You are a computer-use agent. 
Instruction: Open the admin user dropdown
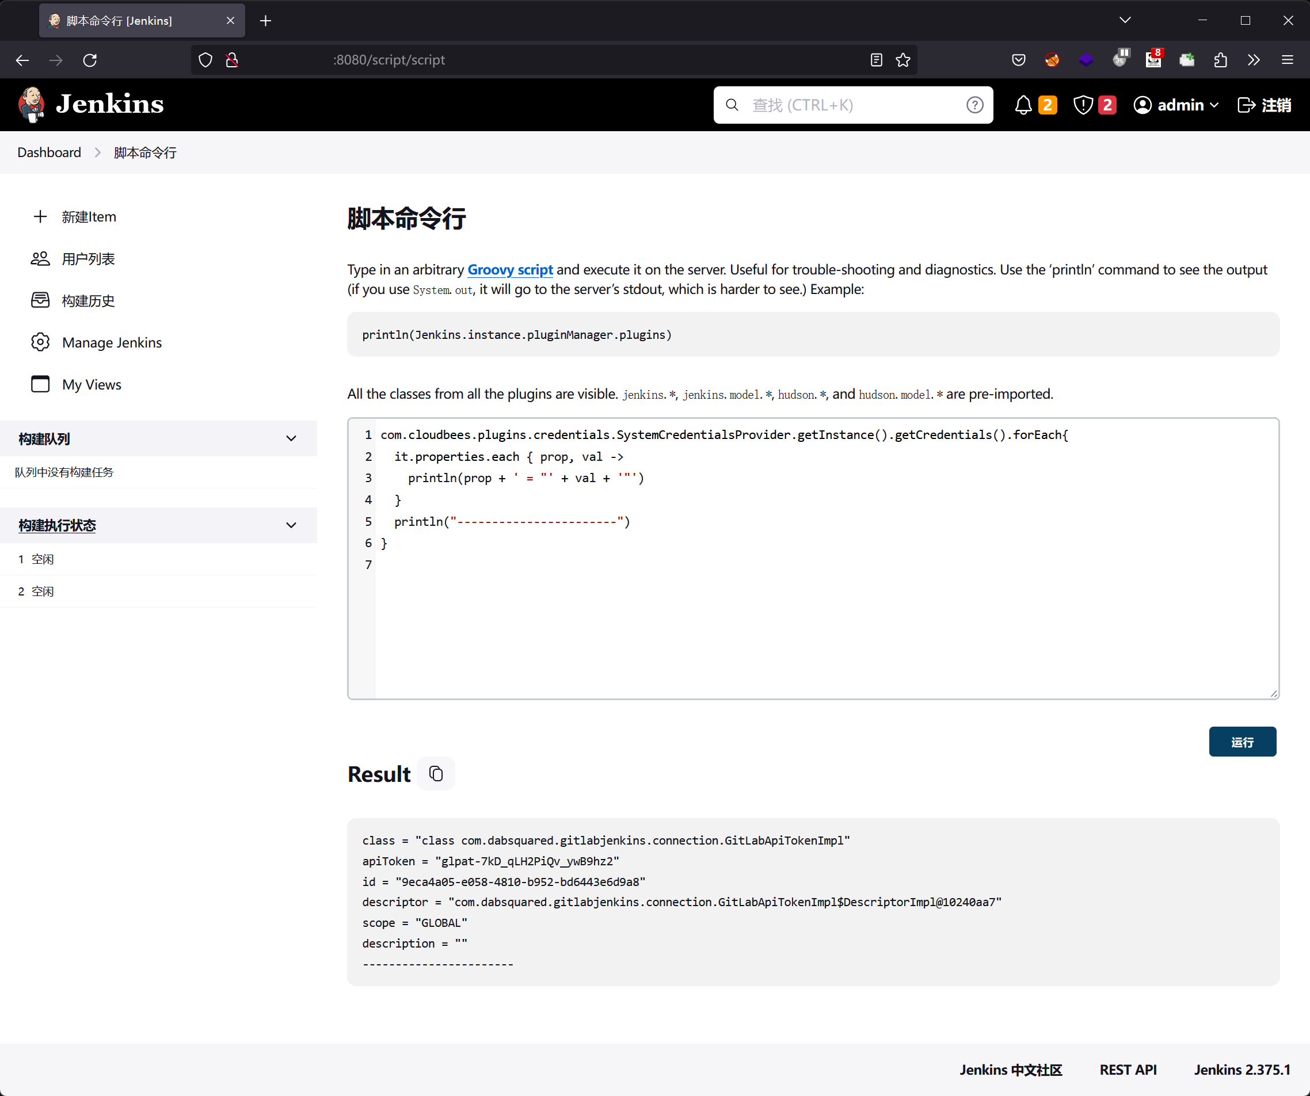click(x=1176, y=105)
